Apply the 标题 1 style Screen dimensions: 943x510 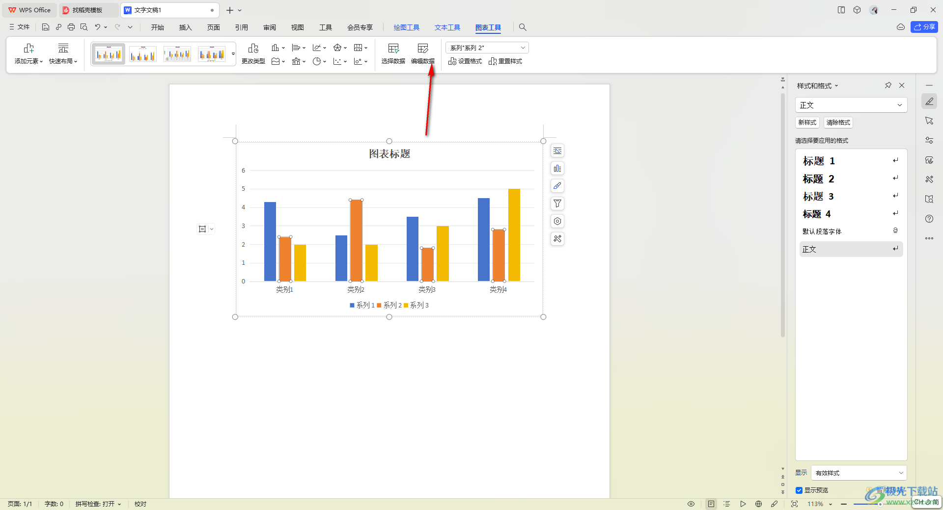pos(851,161)
